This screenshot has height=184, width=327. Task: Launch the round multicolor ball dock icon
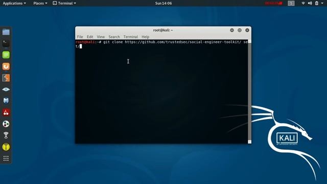[6, 124]
